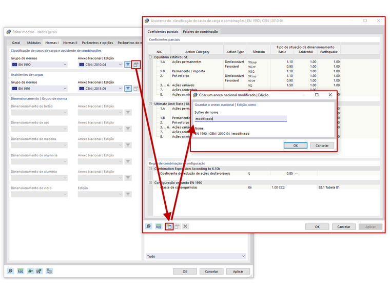This screenshot has width=390, height=292.
Task: Click the help search icon in Editar modelo window
Action: point(10,271)
